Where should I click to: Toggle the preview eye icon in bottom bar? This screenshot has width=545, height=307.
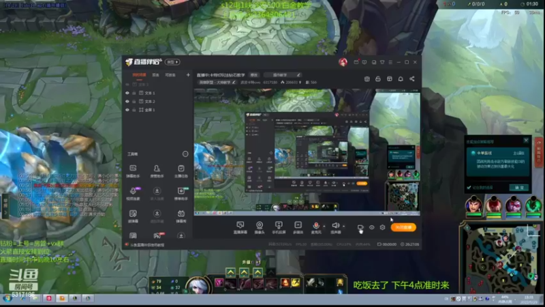pos(371,227)
